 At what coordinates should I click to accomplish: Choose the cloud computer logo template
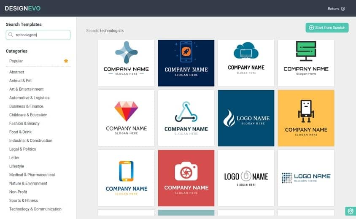click(x=246, y=63)
